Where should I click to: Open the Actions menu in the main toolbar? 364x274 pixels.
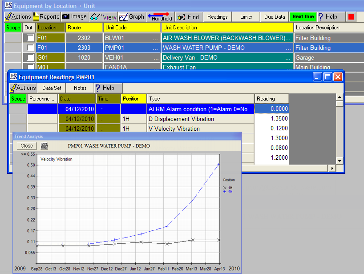pos(18,17)
